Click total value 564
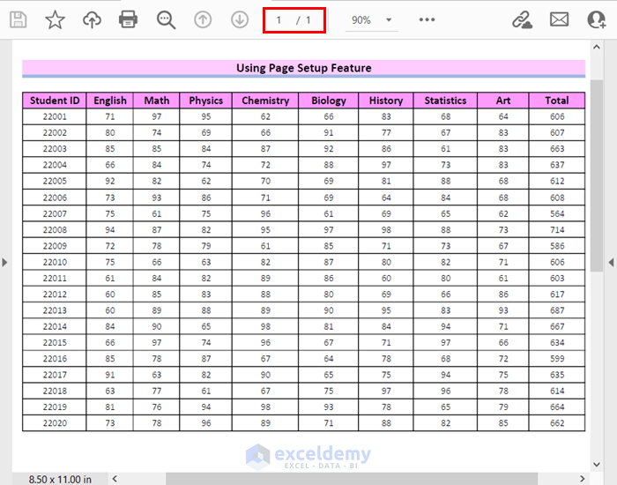This screenshot has width=617, height=485. (557, 213)
